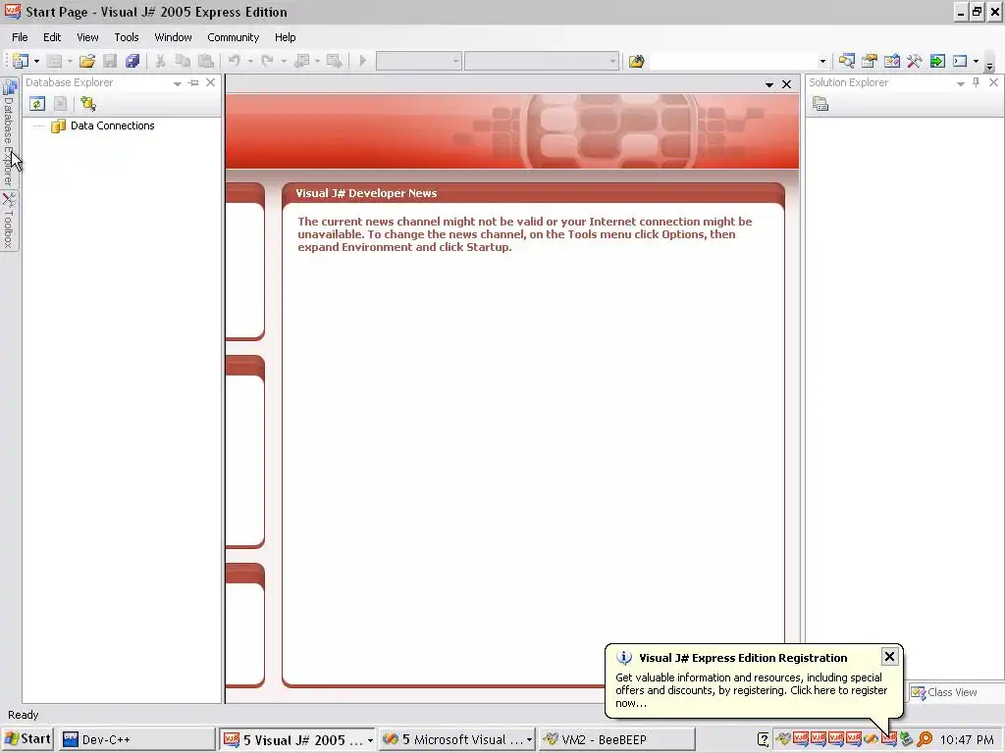1005x753 pixels.
Task: Click the Start Page green arrow icon
Action: tap(937, 61)
